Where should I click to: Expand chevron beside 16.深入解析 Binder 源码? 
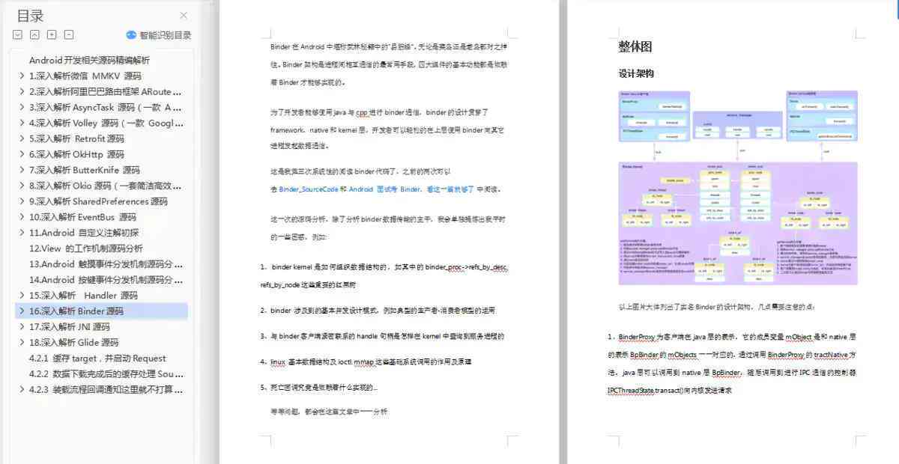(x=21, y=311)
